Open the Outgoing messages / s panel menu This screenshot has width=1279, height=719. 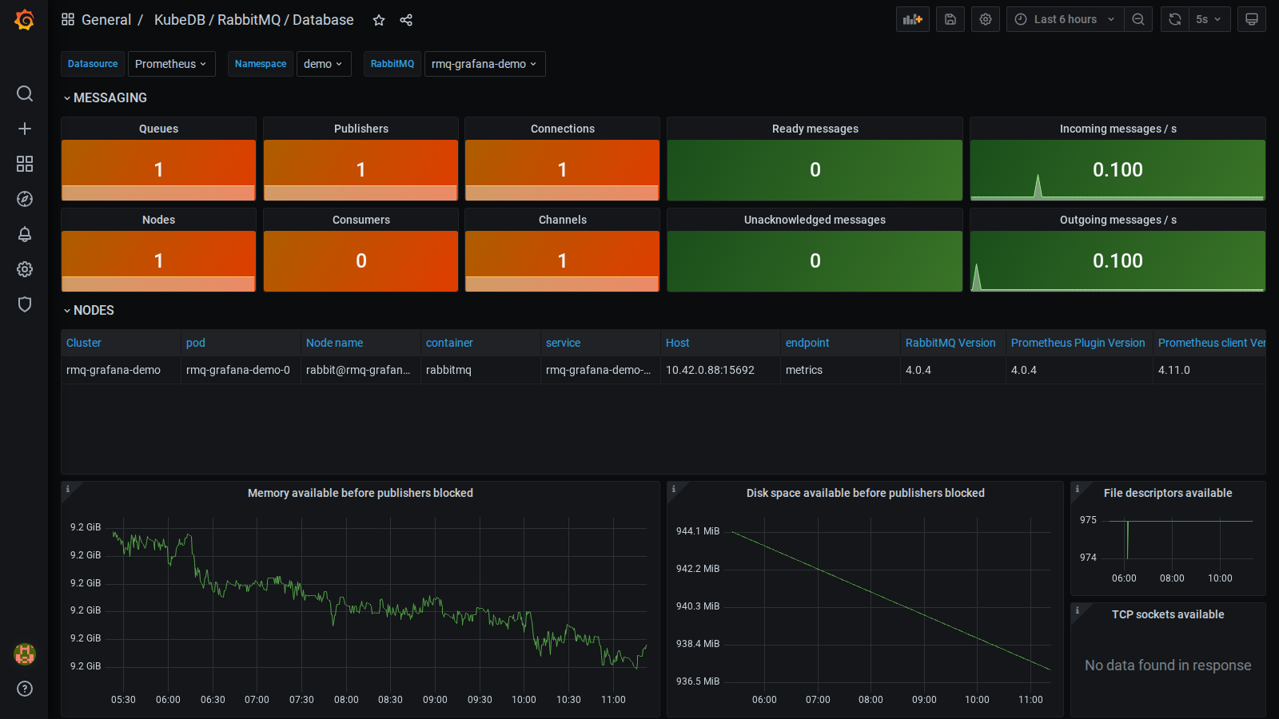click(1118, 220)
